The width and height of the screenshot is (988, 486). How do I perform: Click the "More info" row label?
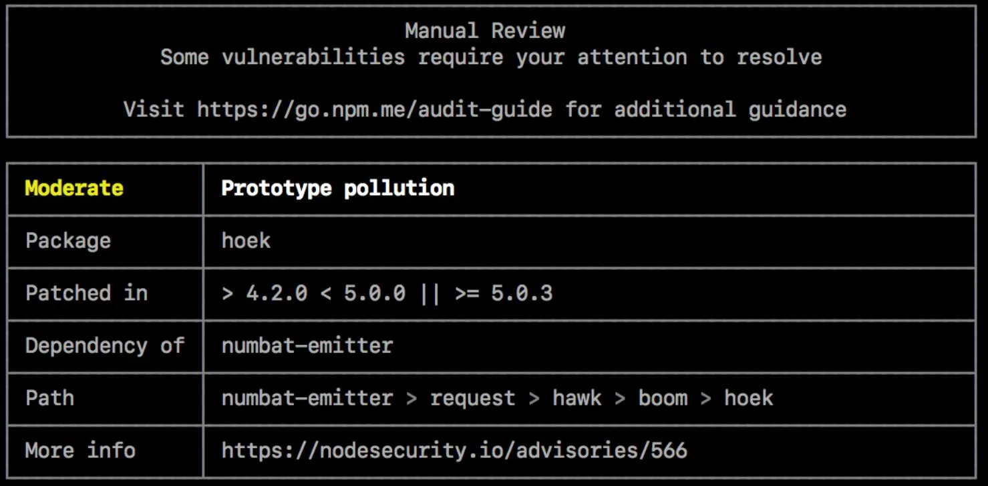tap(80, 451)
